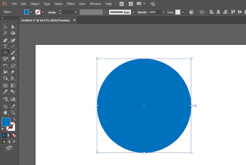
Task: Set the None mode red slash box
Action: click(14, 135)
